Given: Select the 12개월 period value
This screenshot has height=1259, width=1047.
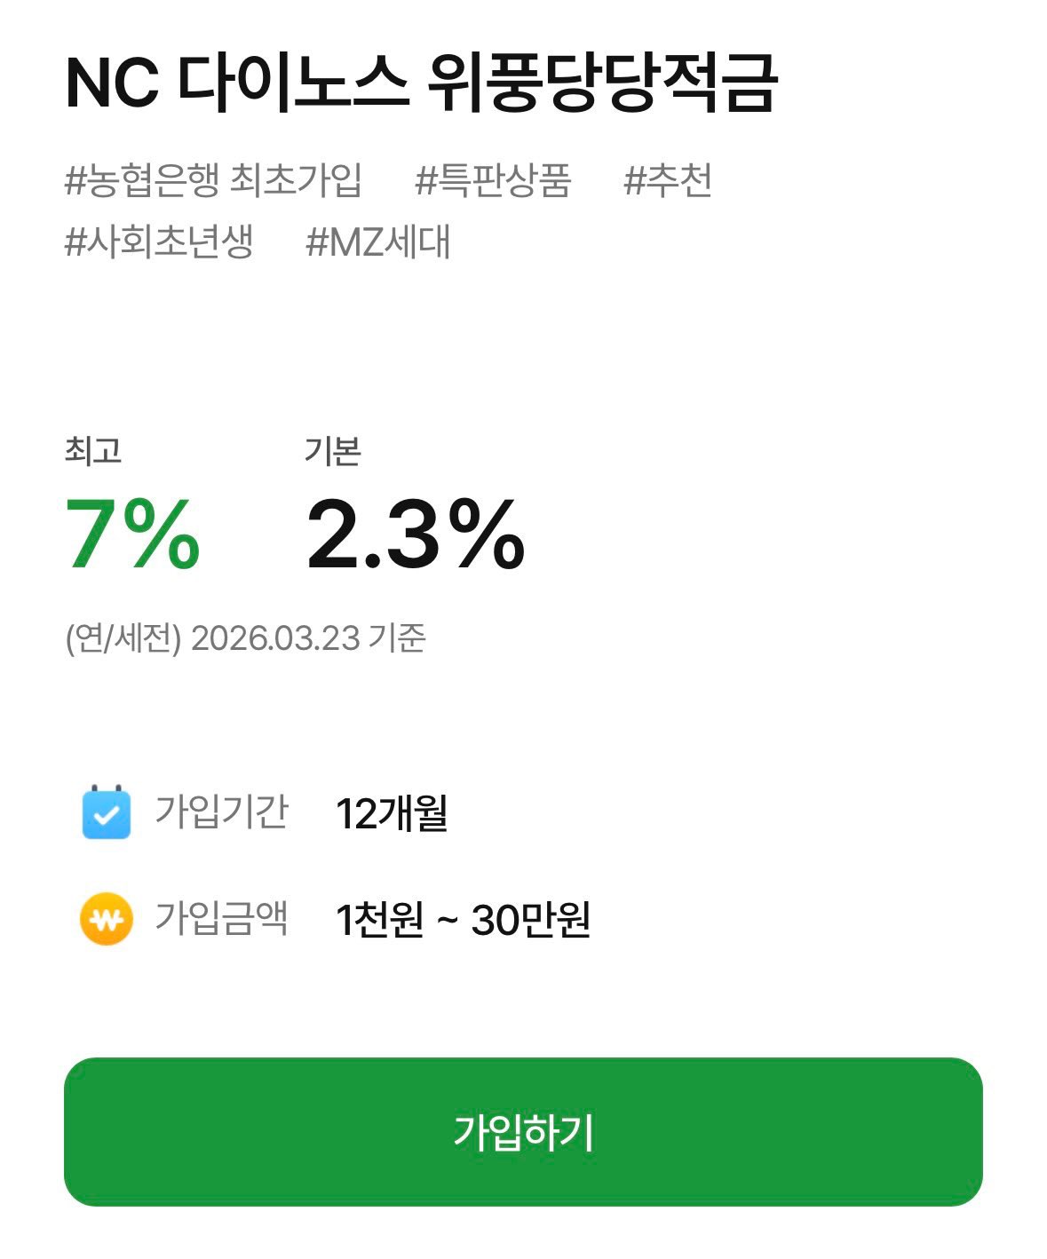Looking at the screenshot, I should 392,812.
